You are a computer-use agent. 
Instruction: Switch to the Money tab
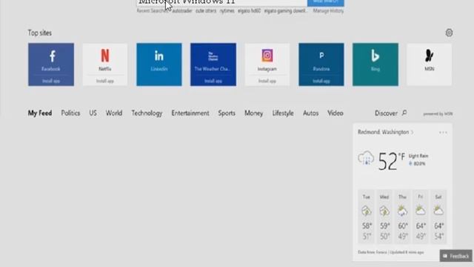pyautogui.click(x=253, y=113)
